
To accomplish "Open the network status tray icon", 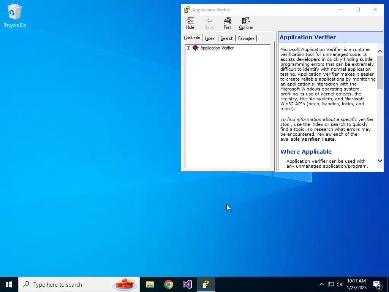I will [331, 284].
